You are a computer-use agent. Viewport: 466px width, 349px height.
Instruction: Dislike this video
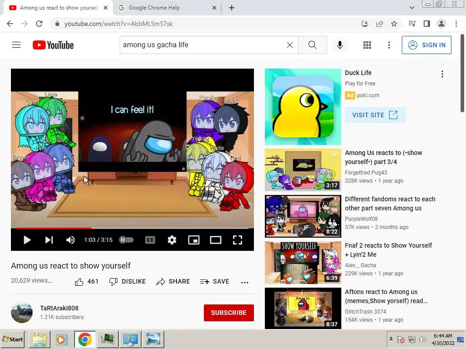point(127,281)
